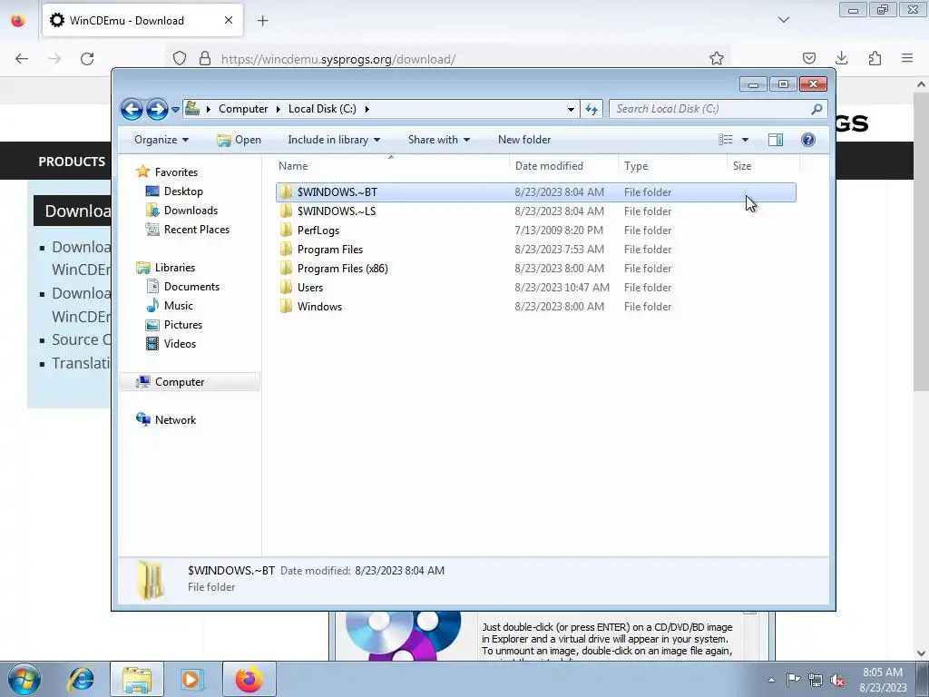
Task: Open Explorer Help icon
Action: (808, 140)
